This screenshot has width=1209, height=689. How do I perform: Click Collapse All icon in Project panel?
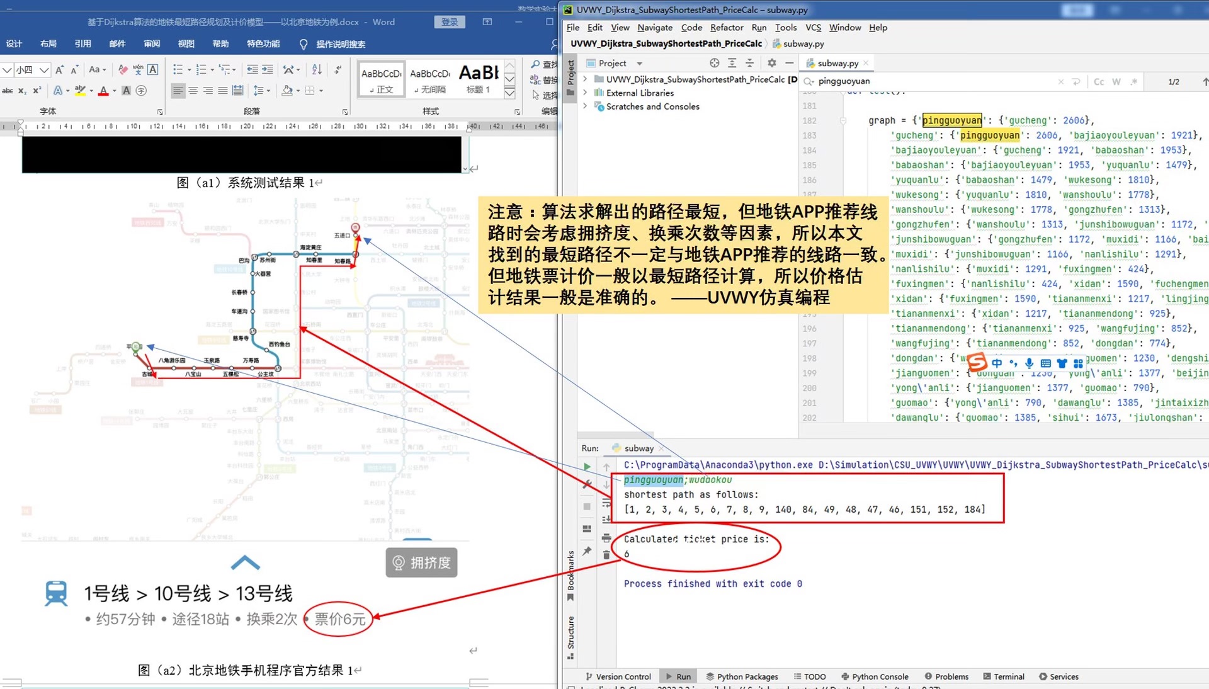pyautogui.click(x=749, y=63)
